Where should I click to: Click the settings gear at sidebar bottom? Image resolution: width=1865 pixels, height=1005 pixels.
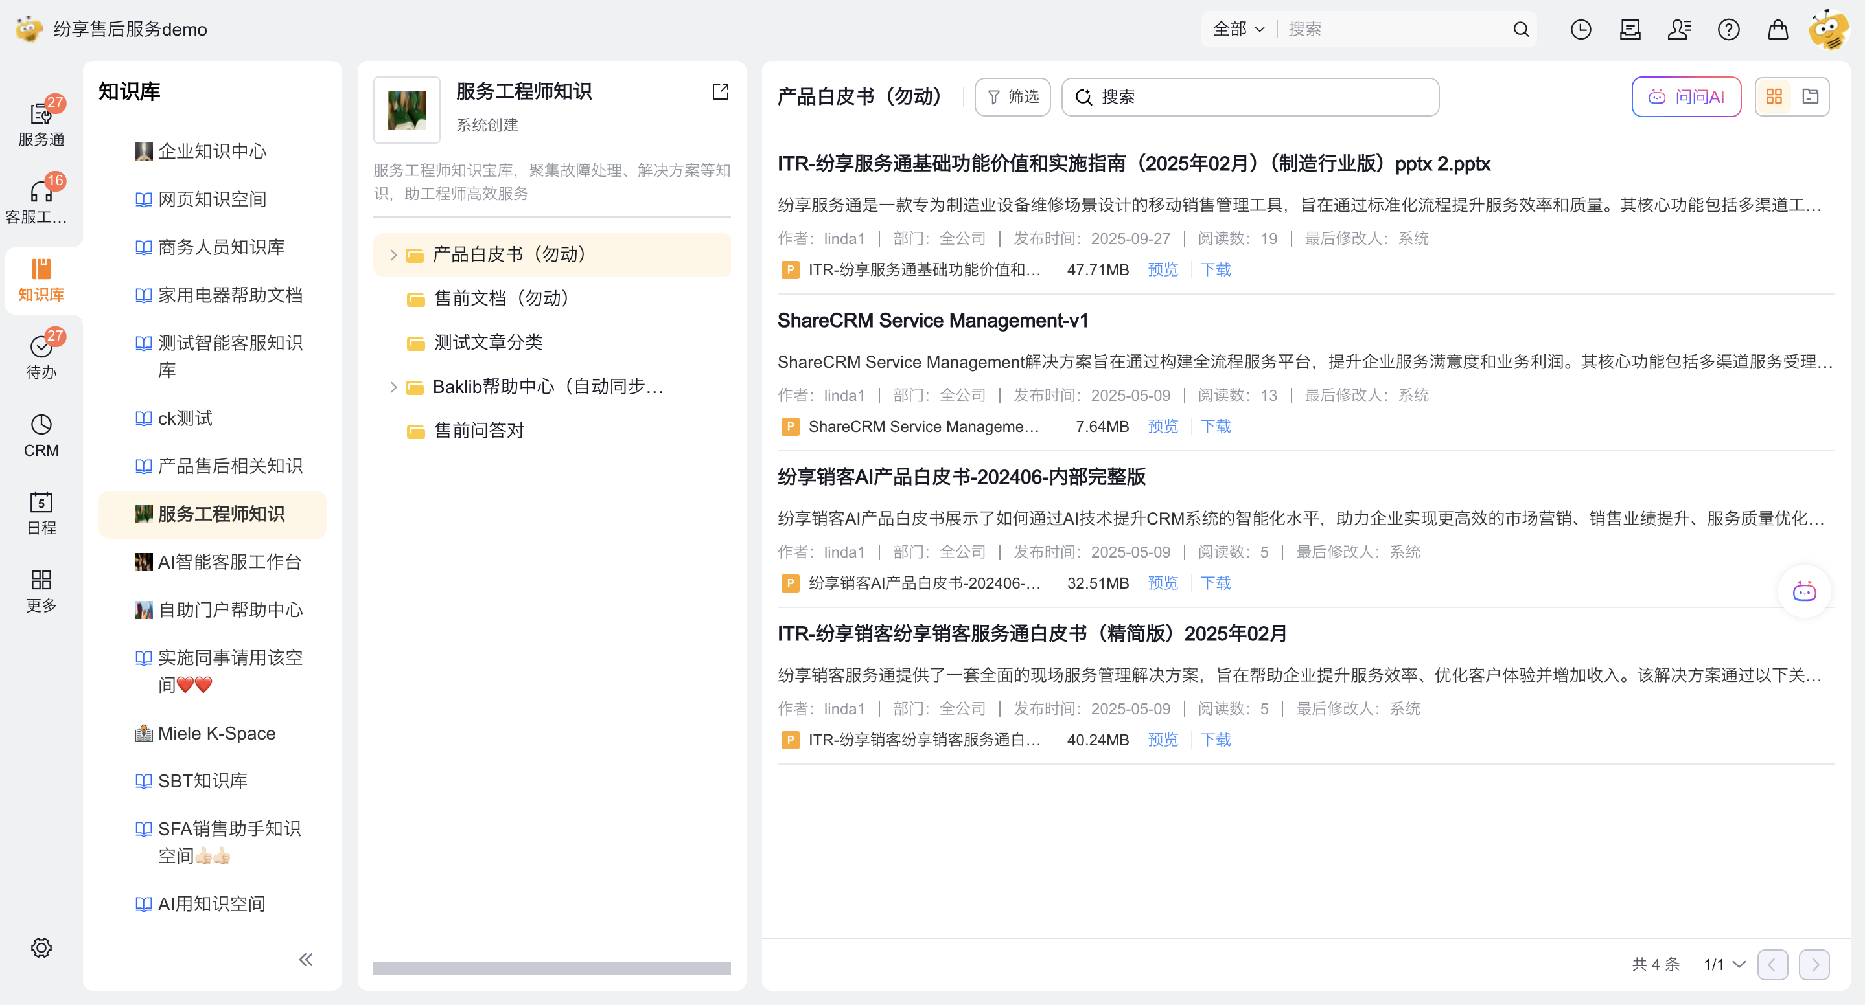click(41, 947)
